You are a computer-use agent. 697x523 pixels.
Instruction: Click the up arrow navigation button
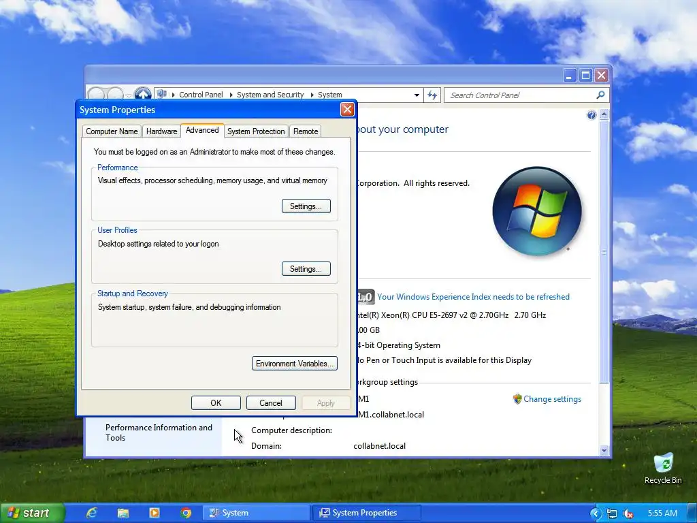(x=143, y=94)
